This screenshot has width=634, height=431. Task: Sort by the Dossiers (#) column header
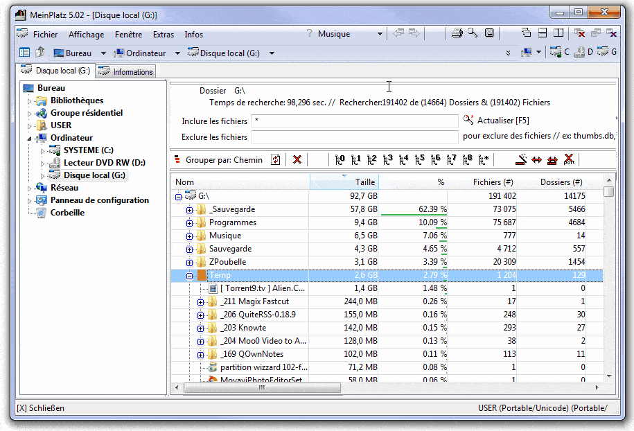click(x=551, y=182)
